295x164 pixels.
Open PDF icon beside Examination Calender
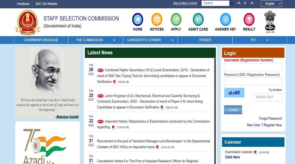pos(256,152)
